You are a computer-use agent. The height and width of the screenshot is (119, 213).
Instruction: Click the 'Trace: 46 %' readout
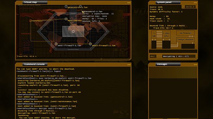(x=156, y=9)
